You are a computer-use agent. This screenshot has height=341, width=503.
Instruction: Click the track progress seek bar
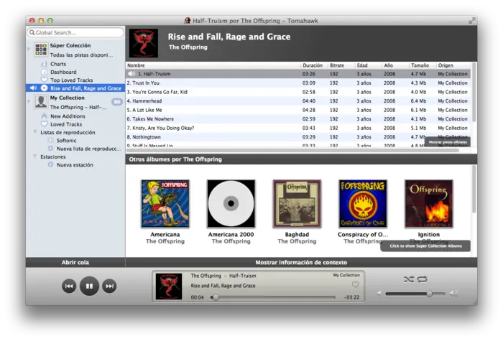273,297
